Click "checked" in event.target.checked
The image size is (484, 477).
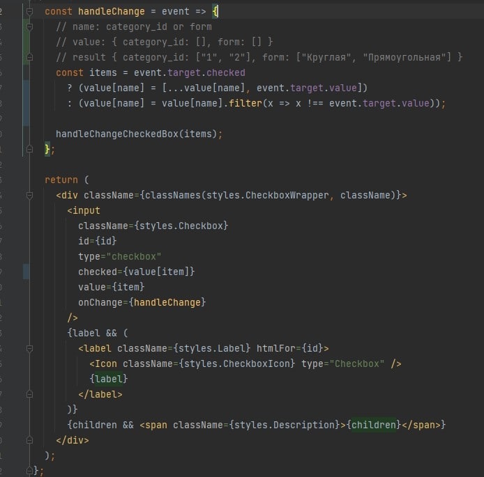pos(226,72)
